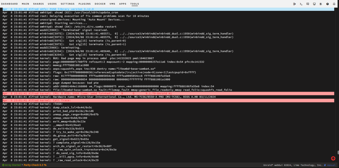
Task: Click the Parity-Check 0.3 % status text
Action: pos(35,165)
